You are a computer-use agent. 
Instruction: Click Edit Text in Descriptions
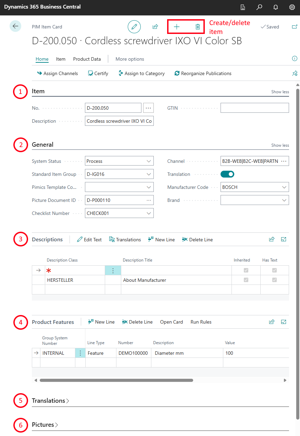[89, 240]
